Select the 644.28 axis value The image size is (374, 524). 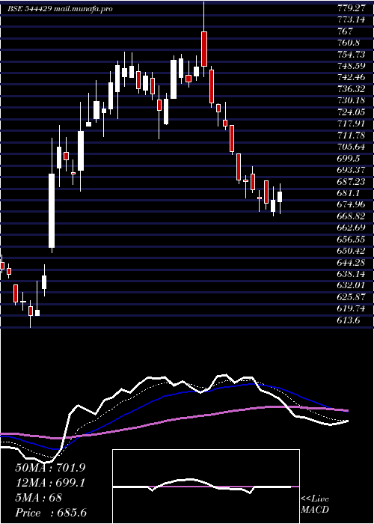pos(351,262)
